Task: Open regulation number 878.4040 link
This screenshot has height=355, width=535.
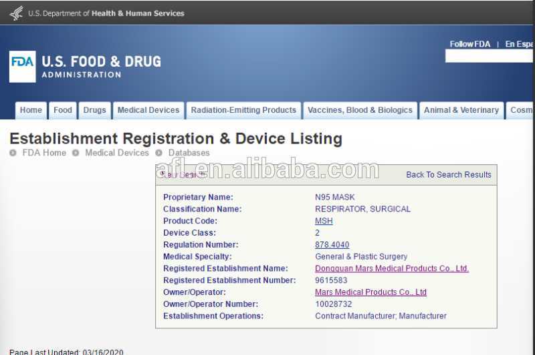Action: click(x=332, y=245)
